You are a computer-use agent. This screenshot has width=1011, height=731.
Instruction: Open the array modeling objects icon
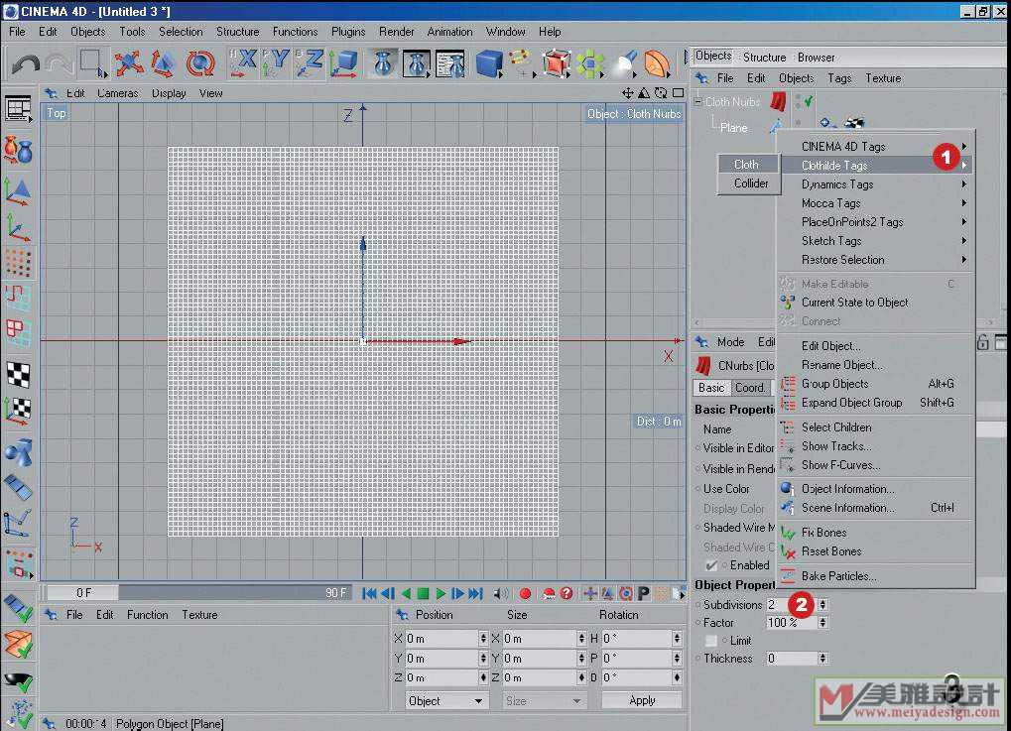point(589,63)
